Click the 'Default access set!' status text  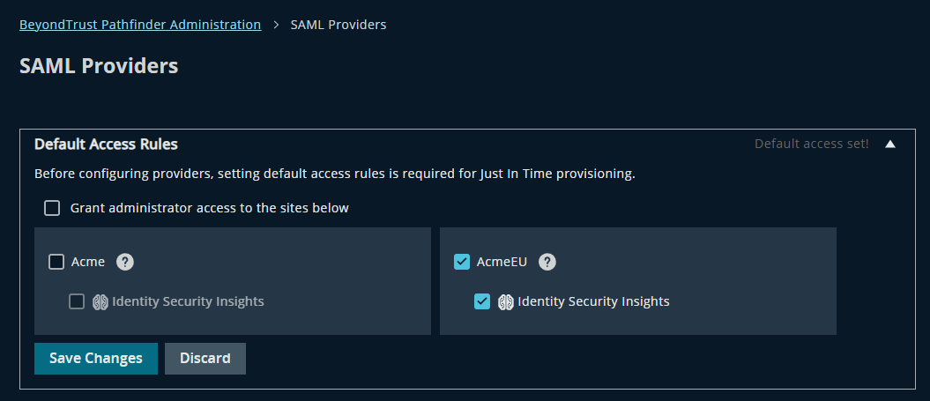pos(811,145)
